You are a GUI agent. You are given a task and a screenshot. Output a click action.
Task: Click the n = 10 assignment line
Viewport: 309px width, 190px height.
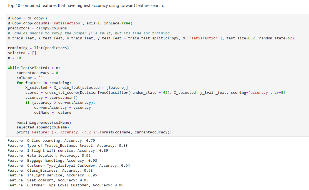pos(14,58)
